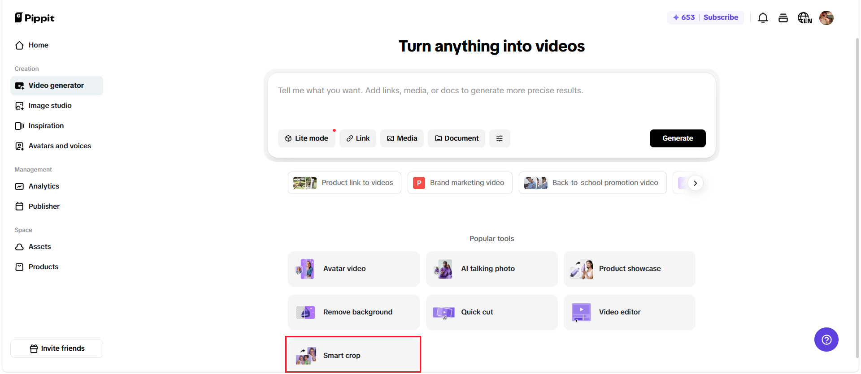Click the Invite friends button
Viewport: 861px width, 374px height.
click(57, 348)
